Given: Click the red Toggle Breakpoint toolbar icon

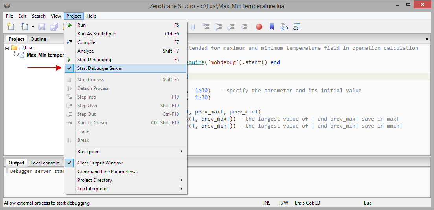Looking at the screenshot, I should [x=259, y=27].
